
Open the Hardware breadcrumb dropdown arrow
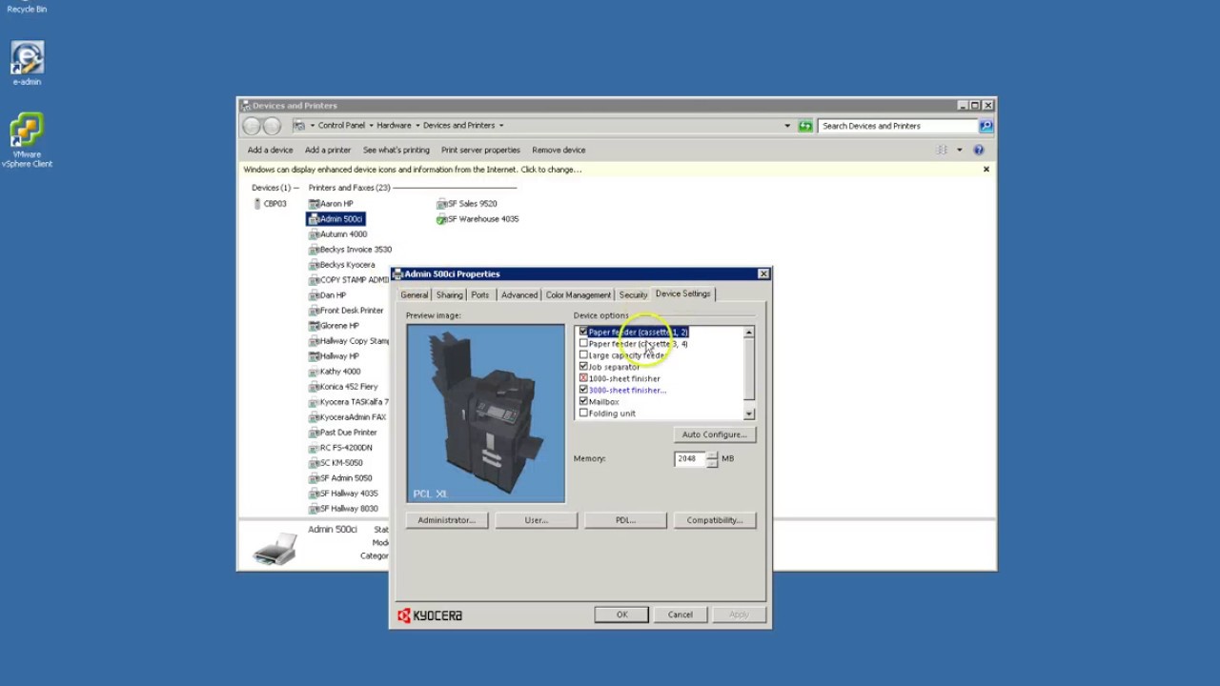click(417, 126)
